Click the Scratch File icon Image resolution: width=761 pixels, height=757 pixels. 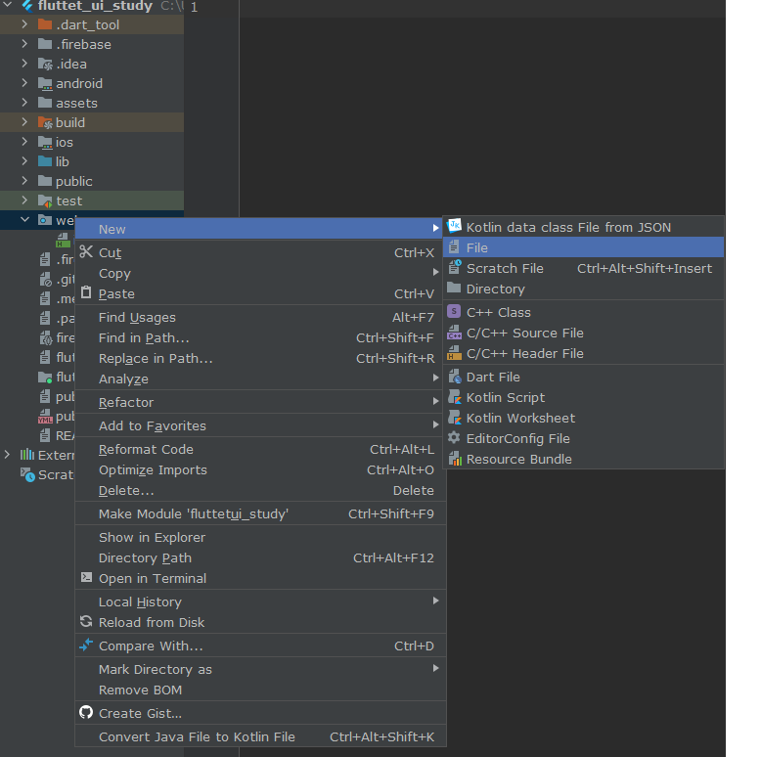pyautogui.click(x=454, y=267)
